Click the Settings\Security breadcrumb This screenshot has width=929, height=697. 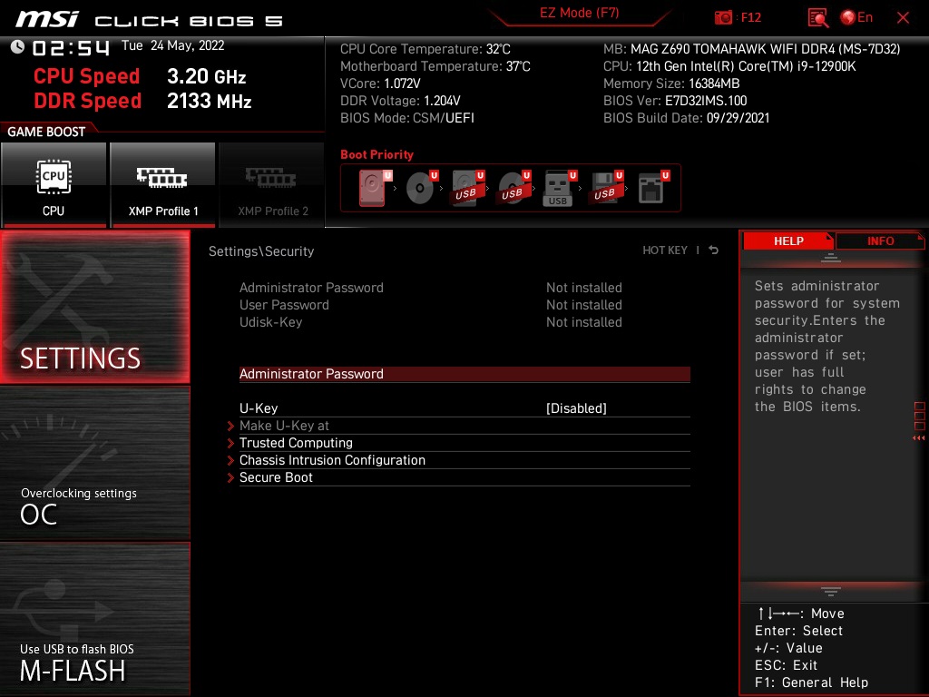[x=261, y=251]
